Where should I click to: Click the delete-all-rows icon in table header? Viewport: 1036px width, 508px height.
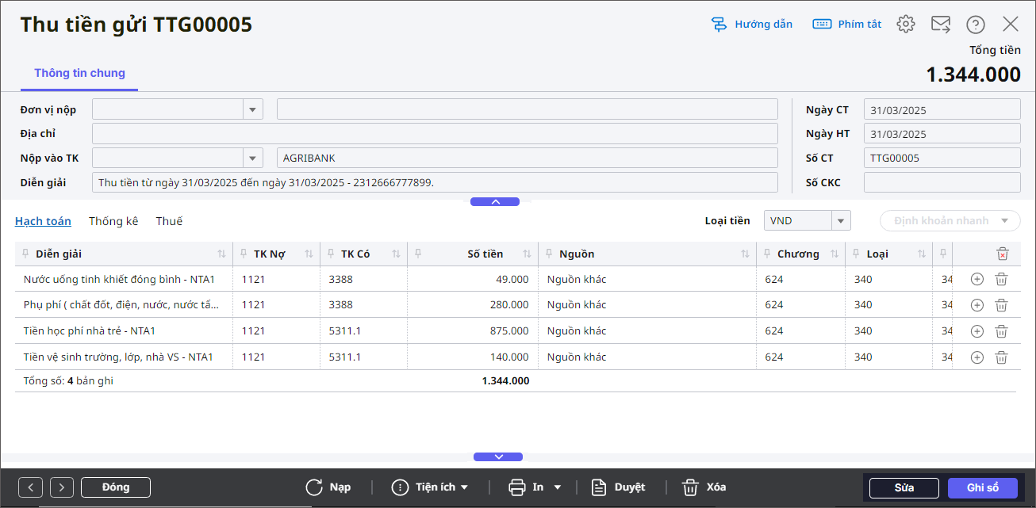1002,254
